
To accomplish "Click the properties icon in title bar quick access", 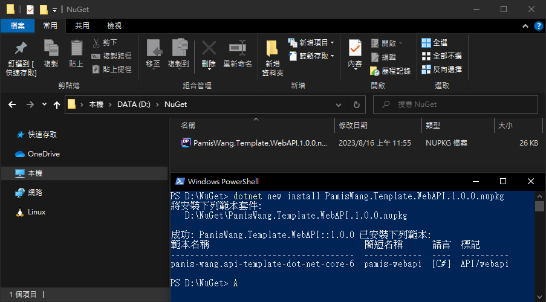I will [30, 10].
